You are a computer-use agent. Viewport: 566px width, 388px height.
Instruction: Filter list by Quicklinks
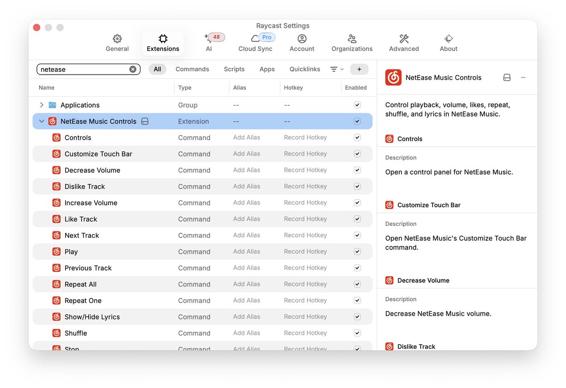coord(305,69)
